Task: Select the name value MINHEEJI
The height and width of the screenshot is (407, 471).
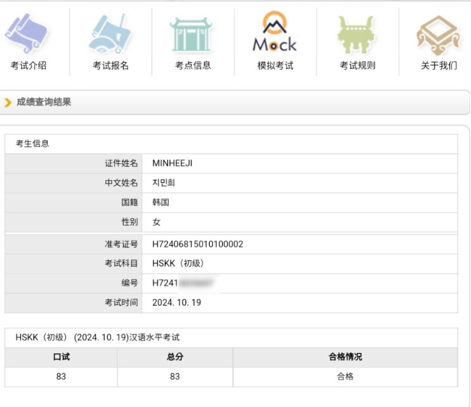Action: coord(172,163)
